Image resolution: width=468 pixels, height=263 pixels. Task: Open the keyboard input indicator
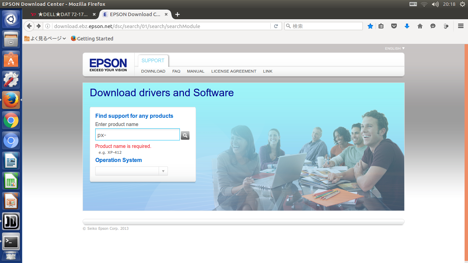[x=413, y=4]
